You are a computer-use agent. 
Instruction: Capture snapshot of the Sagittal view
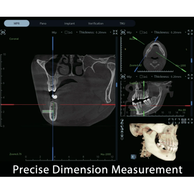[123, 77]
